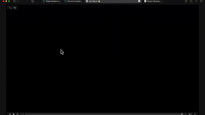
Task: Click the site padlock icon
Action: 99,1
